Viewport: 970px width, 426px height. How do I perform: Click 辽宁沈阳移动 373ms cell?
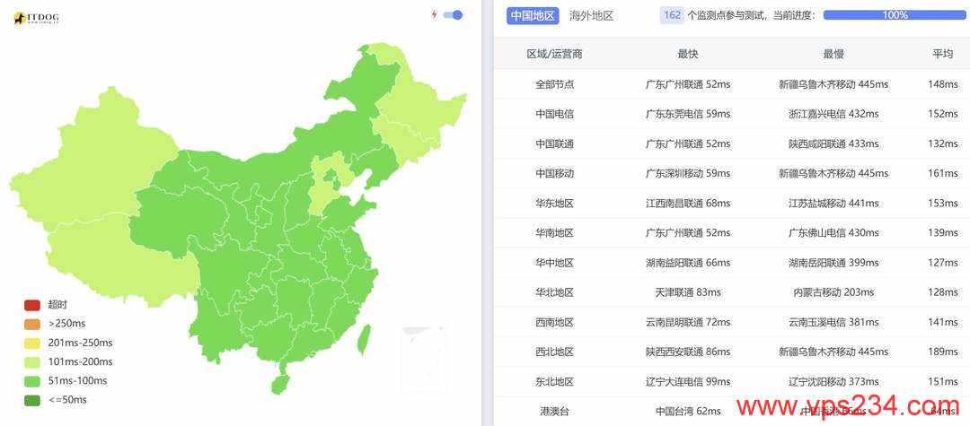coord(833,381)
